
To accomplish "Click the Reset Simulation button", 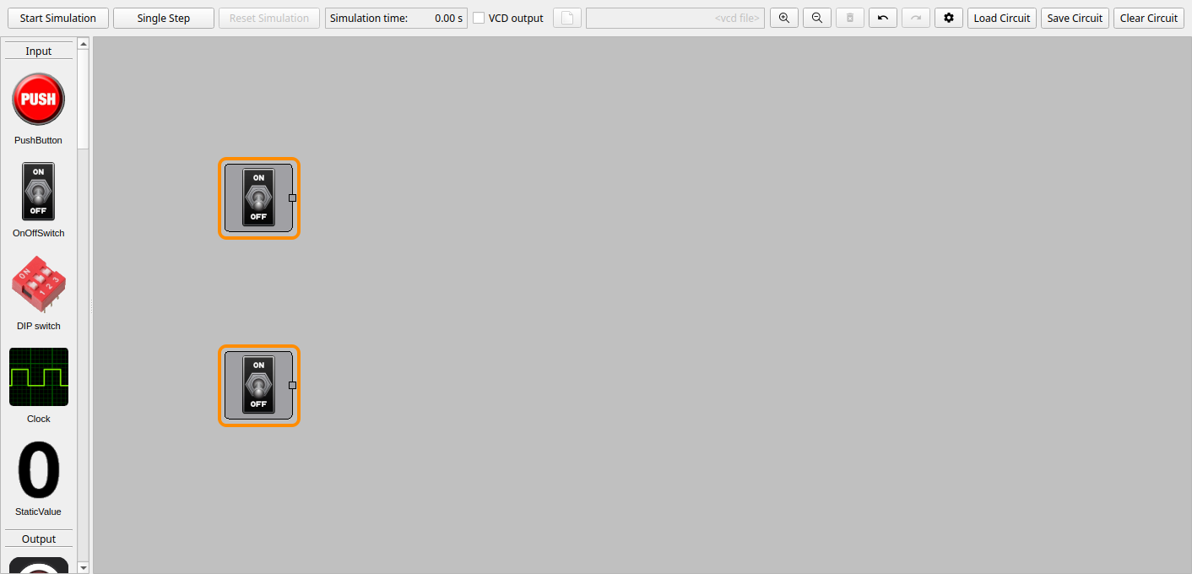I will pyautogui.click(x=269, y=18).
